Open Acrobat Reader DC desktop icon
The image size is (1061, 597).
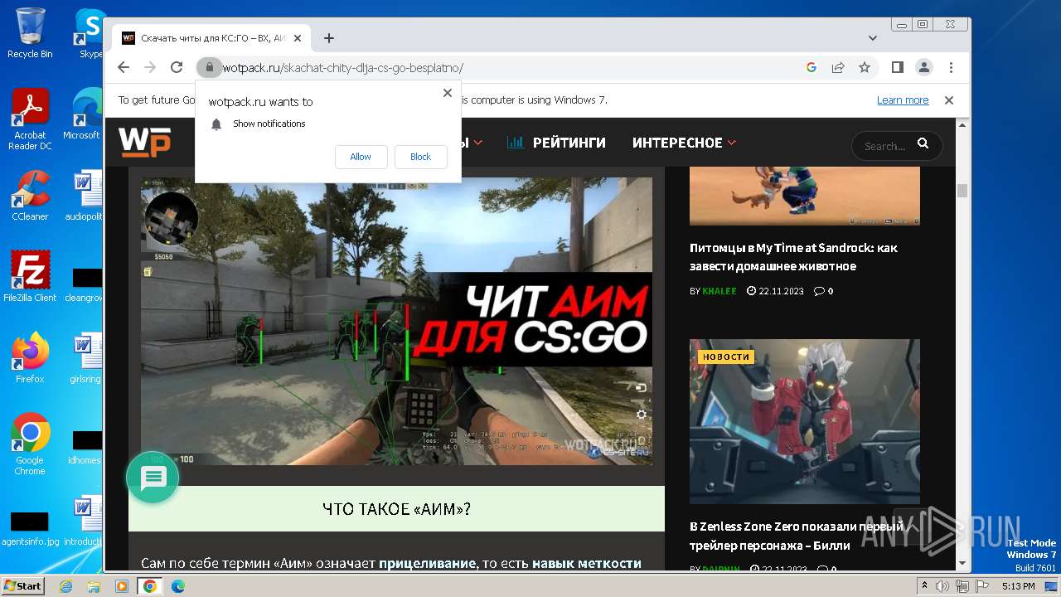tap(30, 119)
